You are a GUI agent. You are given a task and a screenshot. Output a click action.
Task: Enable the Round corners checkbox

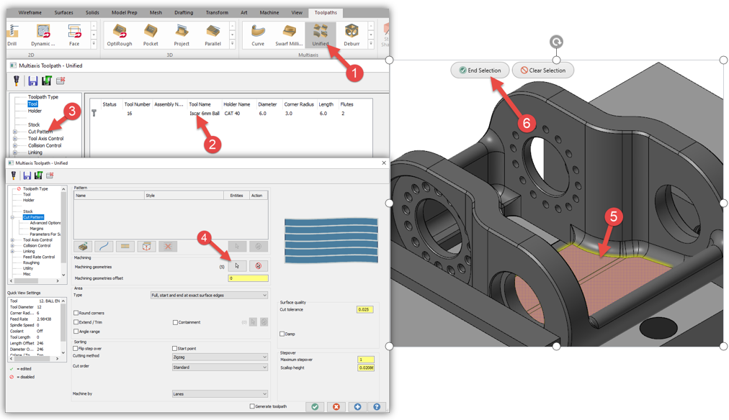pyautogui.click(x=76, y=313)
